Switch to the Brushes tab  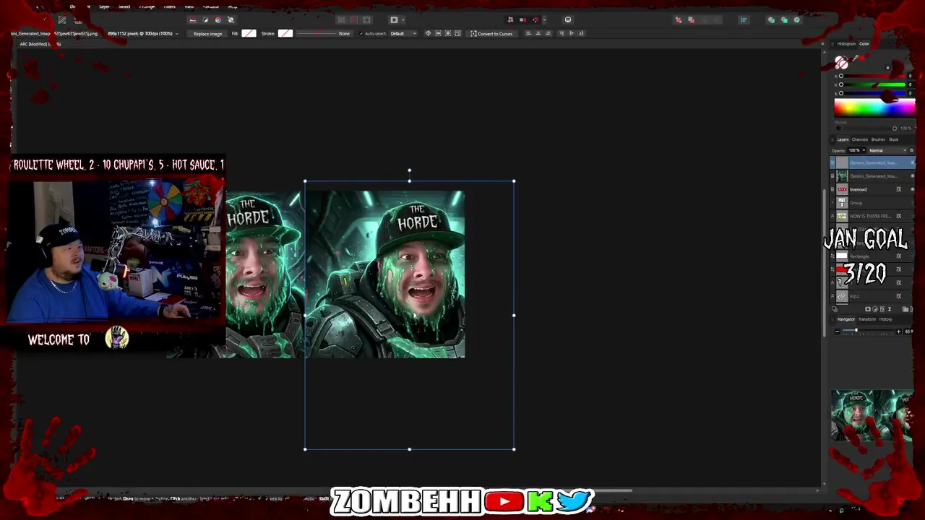[x=878, y=139]
